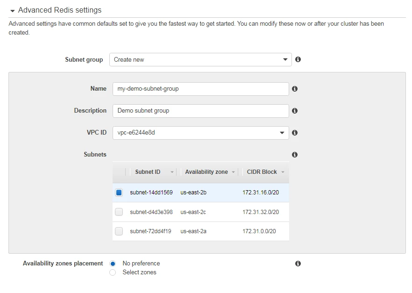Image resolution: width=412 pixels, height=293 pixels.
Task: Check the subnet-72dd4f19 checkbox
Action: 119,231
